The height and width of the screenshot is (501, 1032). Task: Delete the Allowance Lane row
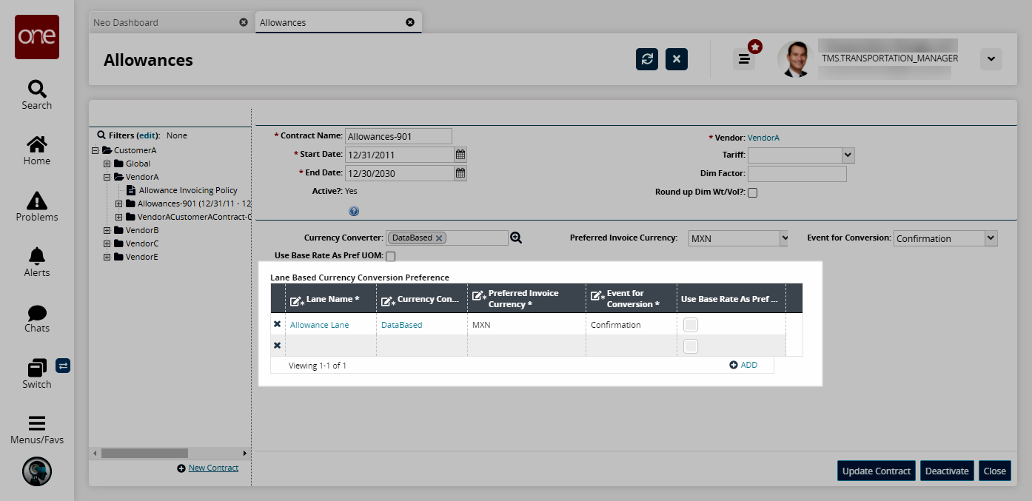278,325
